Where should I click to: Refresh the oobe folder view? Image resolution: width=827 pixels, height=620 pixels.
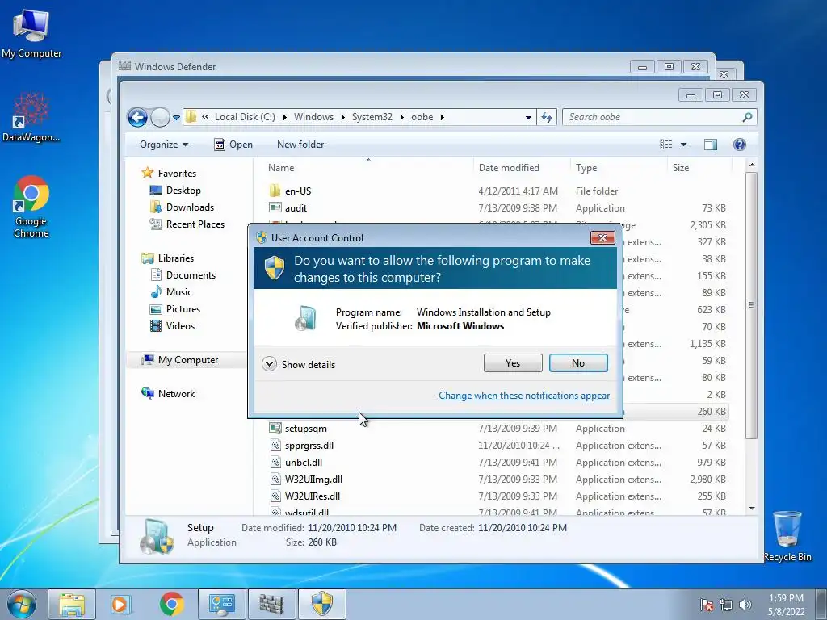pyautogui.click(x=547, y=118)
